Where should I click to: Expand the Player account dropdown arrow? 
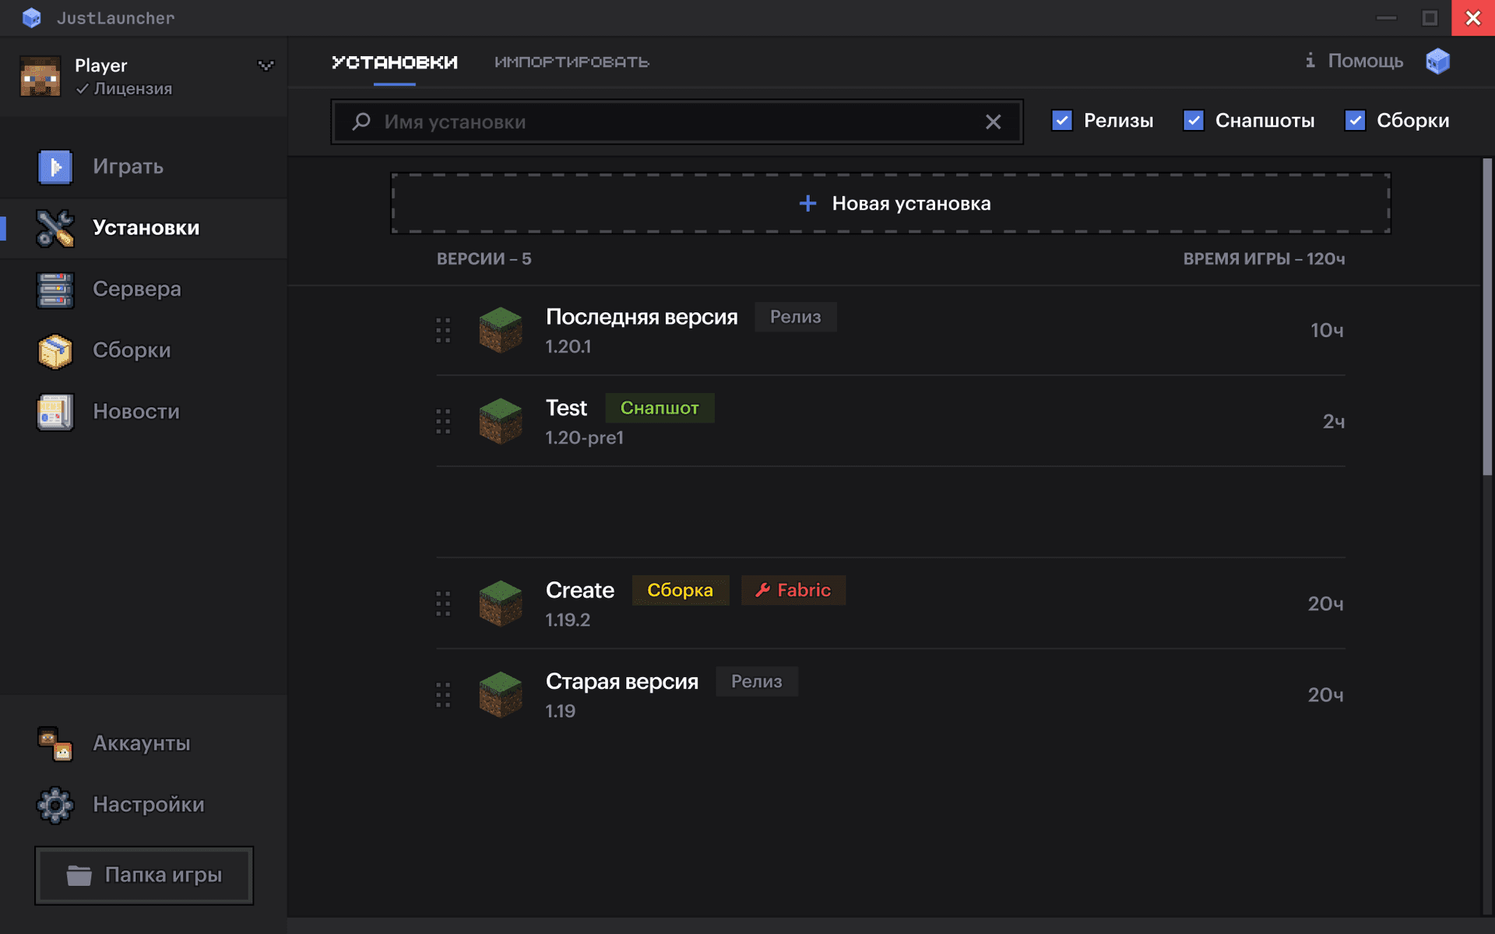tap(266, 65)
